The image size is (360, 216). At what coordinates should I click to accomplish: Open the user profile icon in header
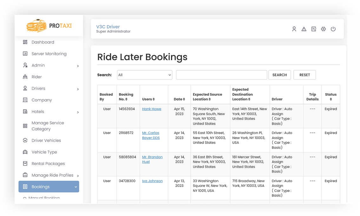click(x=294, y=29)
